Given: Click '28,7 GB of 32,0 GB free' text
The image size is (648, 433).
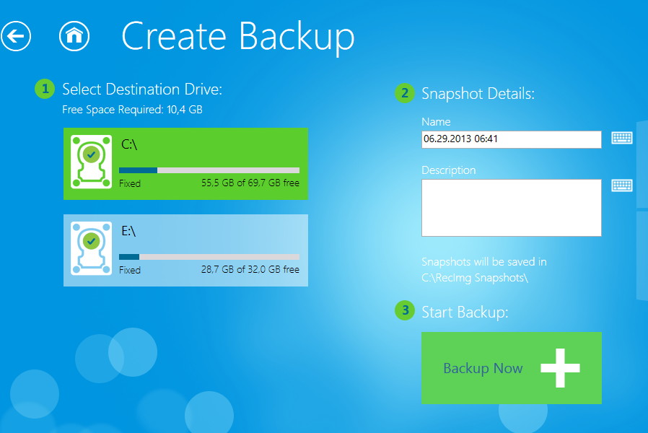Looking at the screenshot, I should 250,269.
